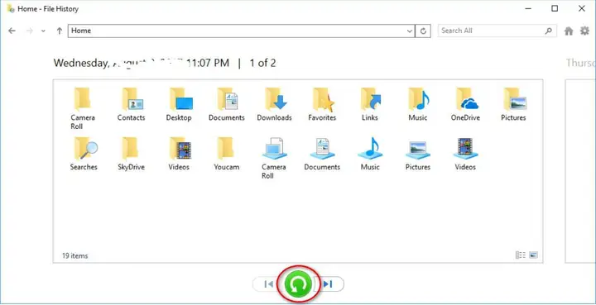
Task: Select the Documents library
Action: click(322, 154)
